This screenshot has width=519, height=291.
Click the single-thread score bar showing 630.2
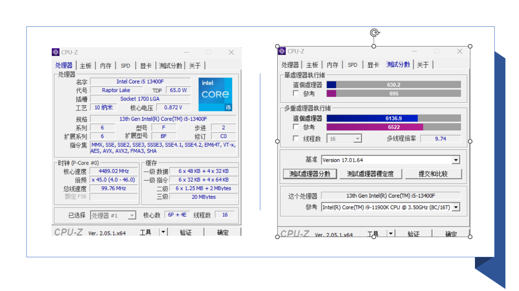(394, 85)
